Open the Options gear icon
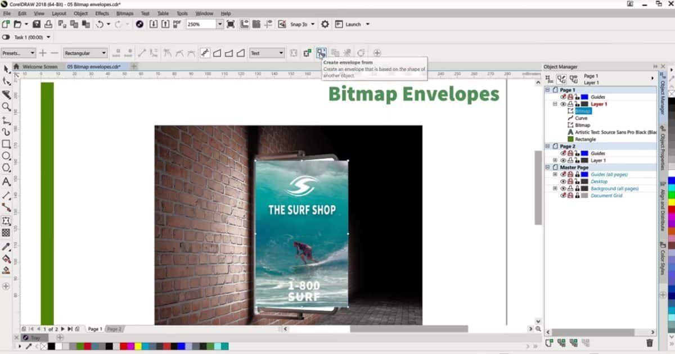 (325, 24)
